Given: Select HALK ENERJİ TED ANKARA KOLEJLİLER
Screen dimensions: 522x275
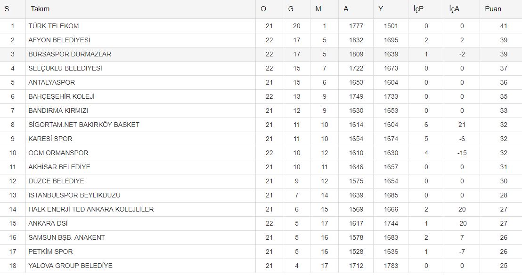Looking at the screenshot, I should (91, 209).
